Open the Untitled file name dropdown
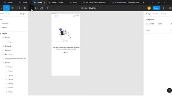Screen dimensions: 172x96 tap(98, 8)
